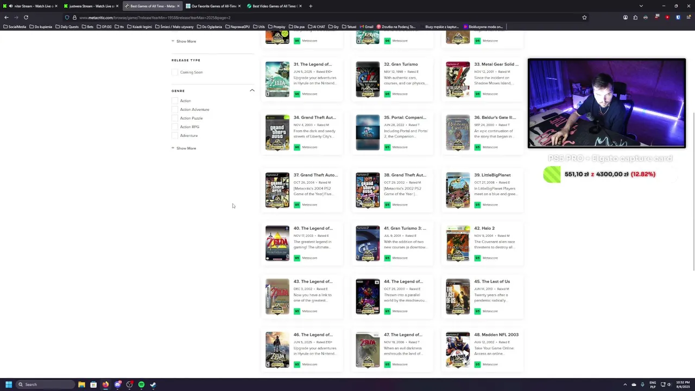
Task: Open the browser account profile icon
Action: (x=625, y=17)
